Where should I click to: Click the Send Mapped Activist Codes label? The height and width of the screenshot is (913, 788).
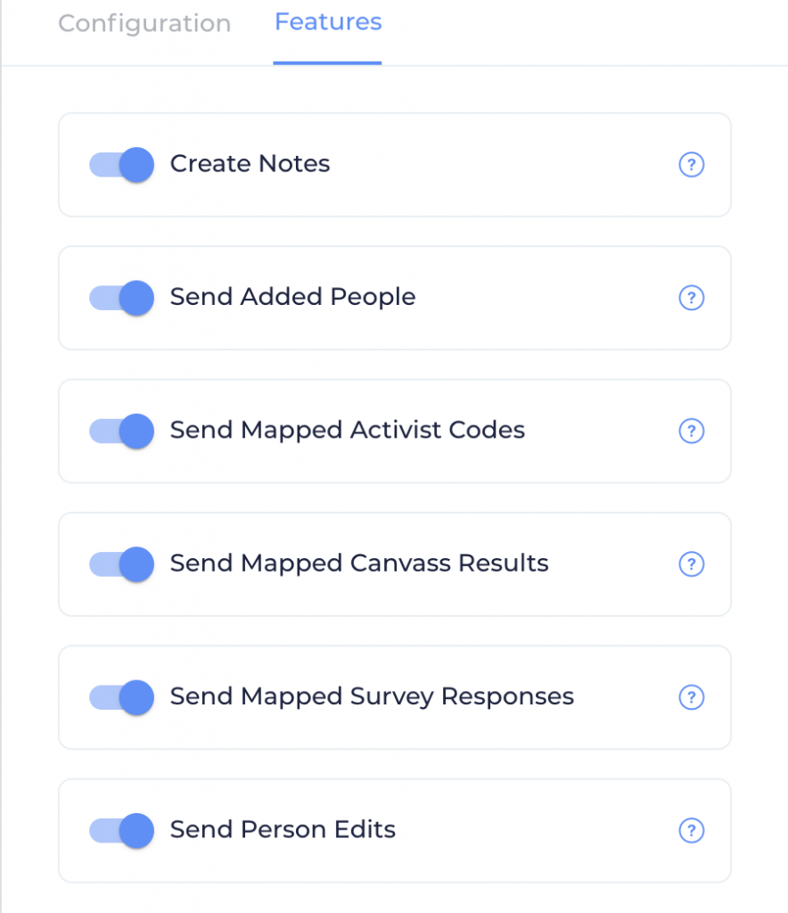click(348, 431)
